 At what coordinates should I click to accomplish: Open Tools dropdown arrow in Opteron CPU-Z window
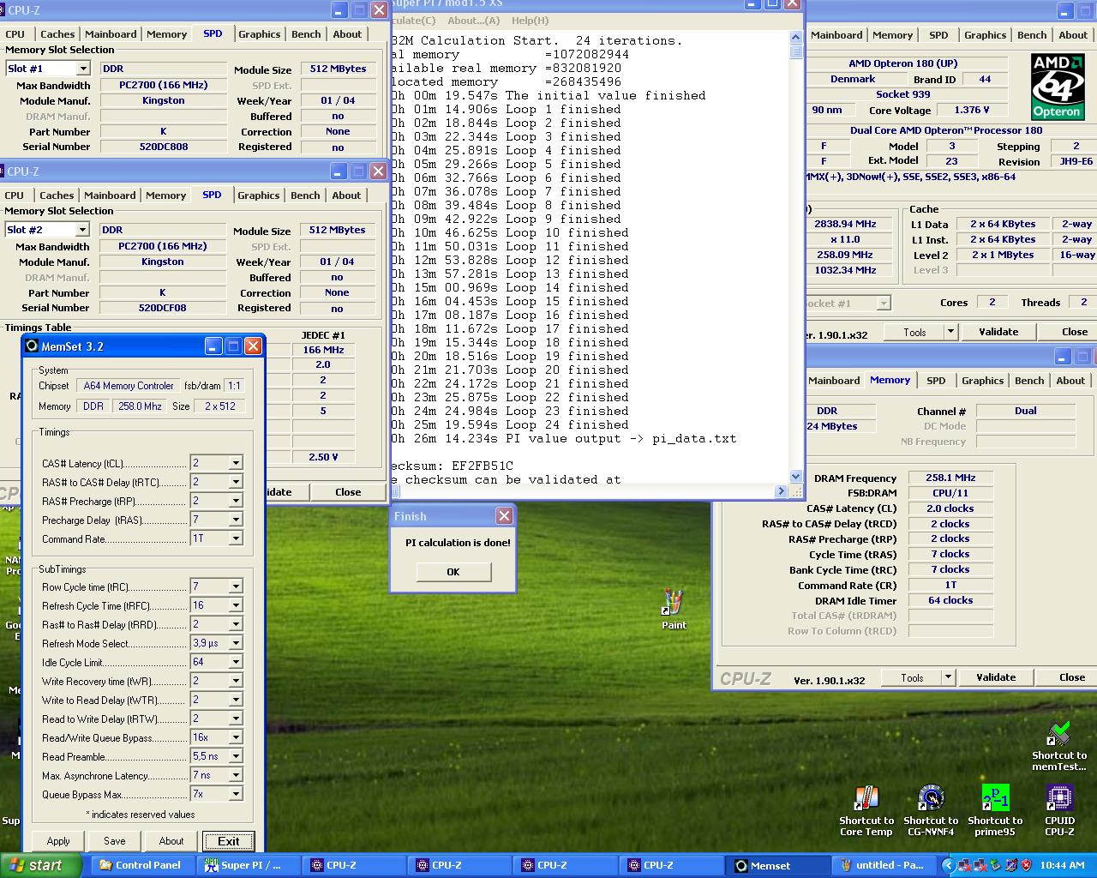point(950,332)
